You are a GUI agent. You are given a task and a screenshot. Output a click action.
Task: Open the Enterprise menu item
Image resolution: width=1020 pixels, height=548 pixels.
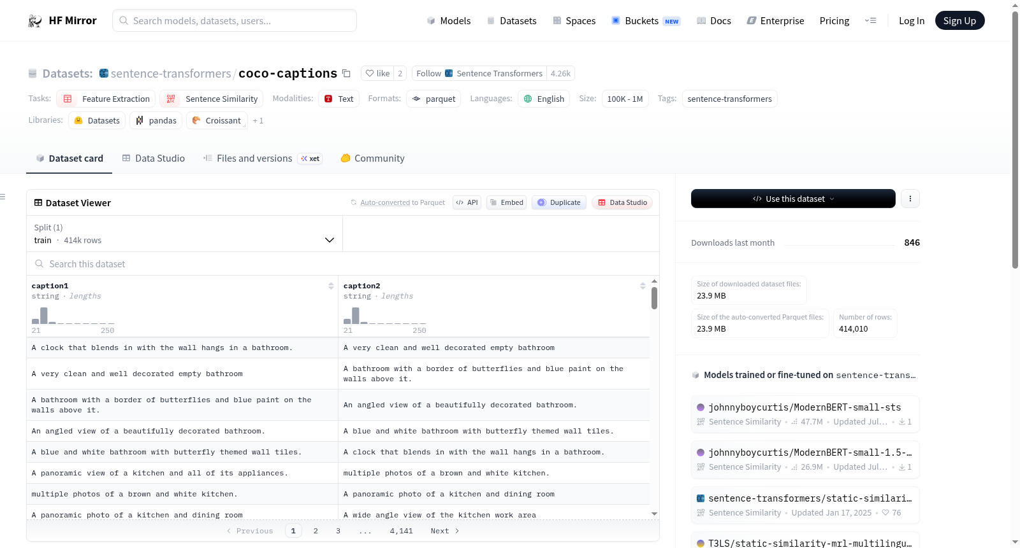[x=775, y=21]
